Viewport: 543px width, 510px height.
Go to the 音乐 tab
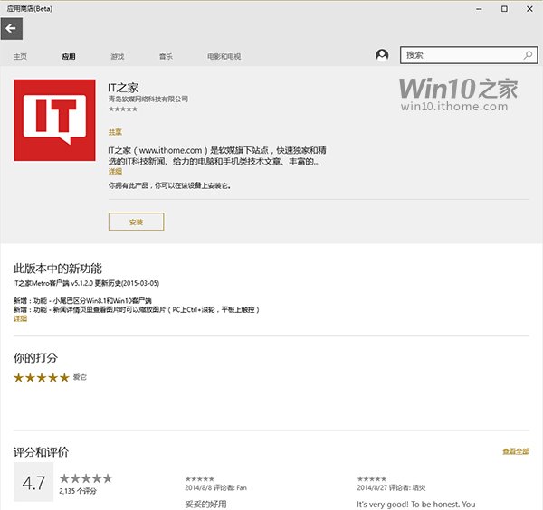pos(166,57)
